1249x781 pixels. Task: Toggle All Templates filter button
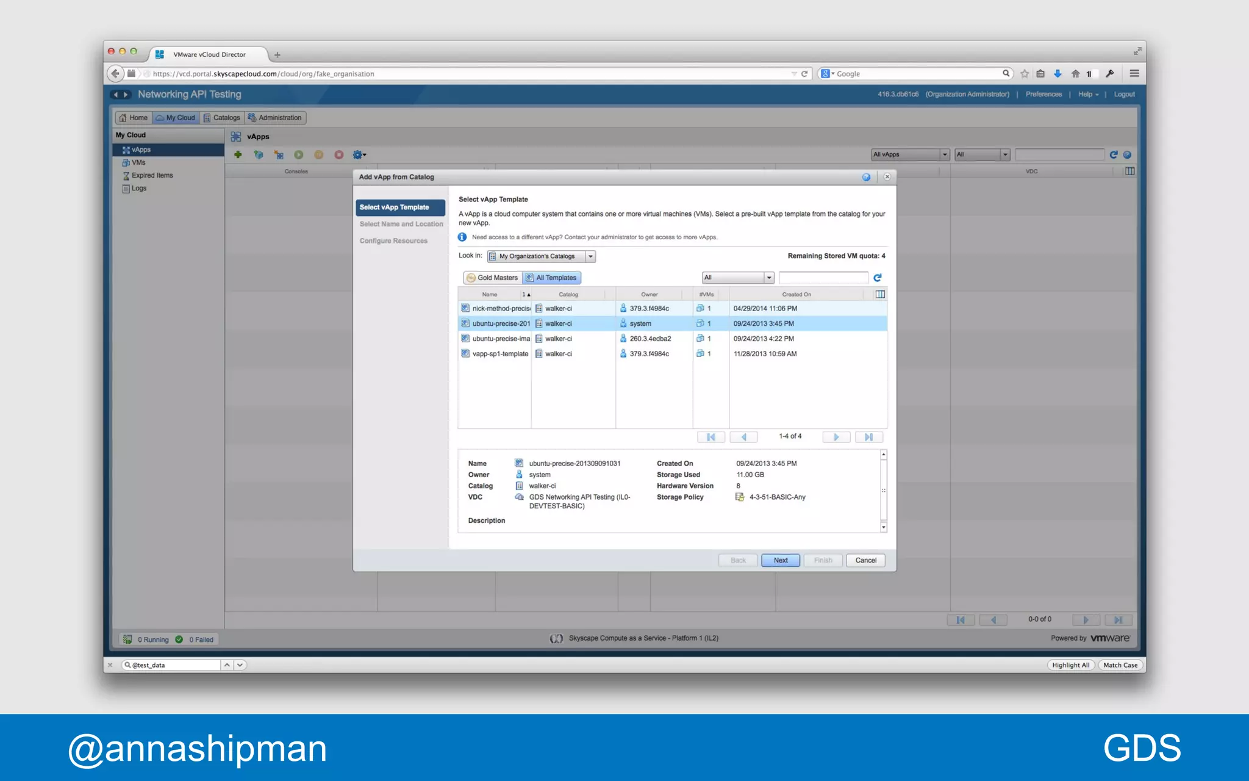click(551, 278)
